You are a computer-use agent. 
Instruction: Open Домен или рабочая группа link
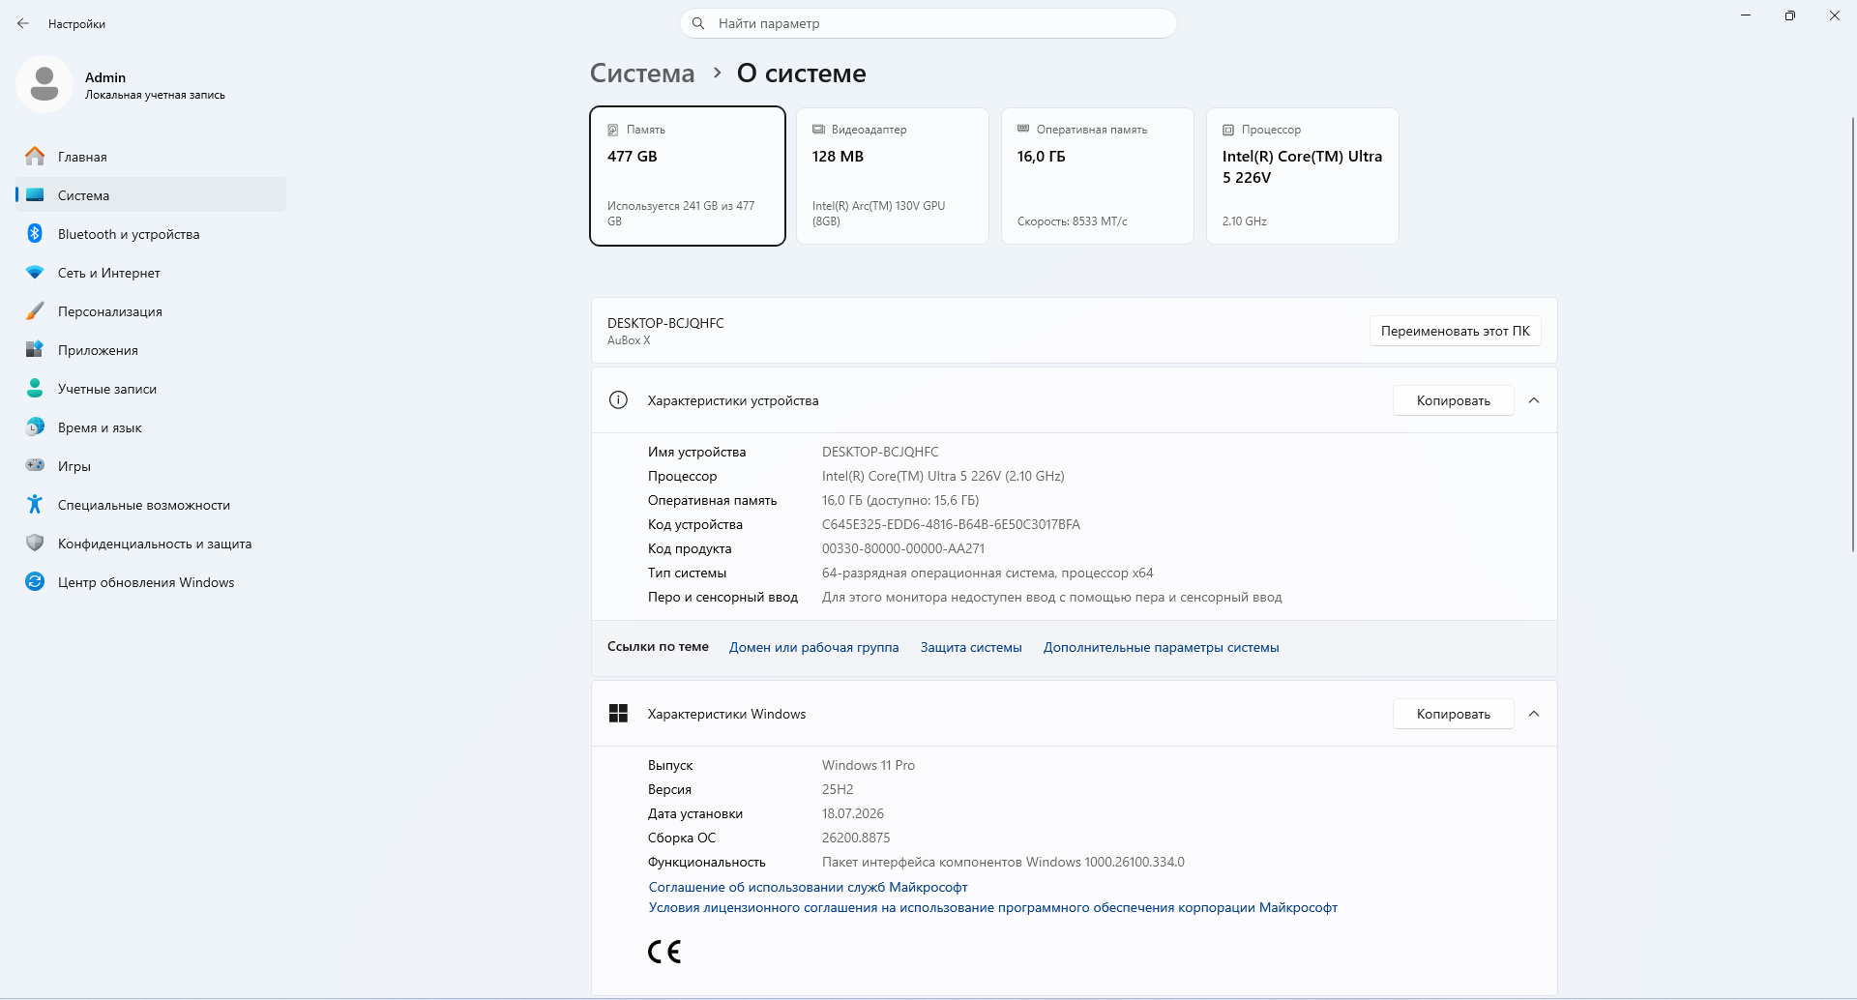point(814,648)
